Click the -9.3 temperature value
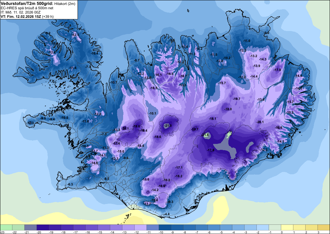Viewport: 330px width, 234px height. (x=170, y=202)
